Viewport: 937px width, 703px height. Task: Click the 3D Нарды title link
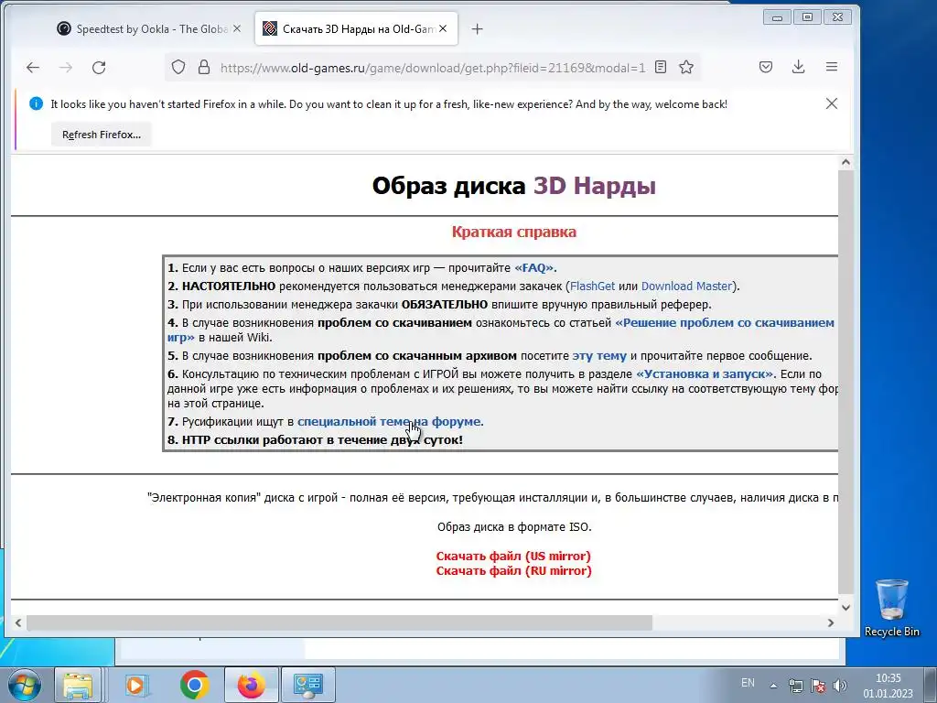pyautogui.click(x=595, y=185)
